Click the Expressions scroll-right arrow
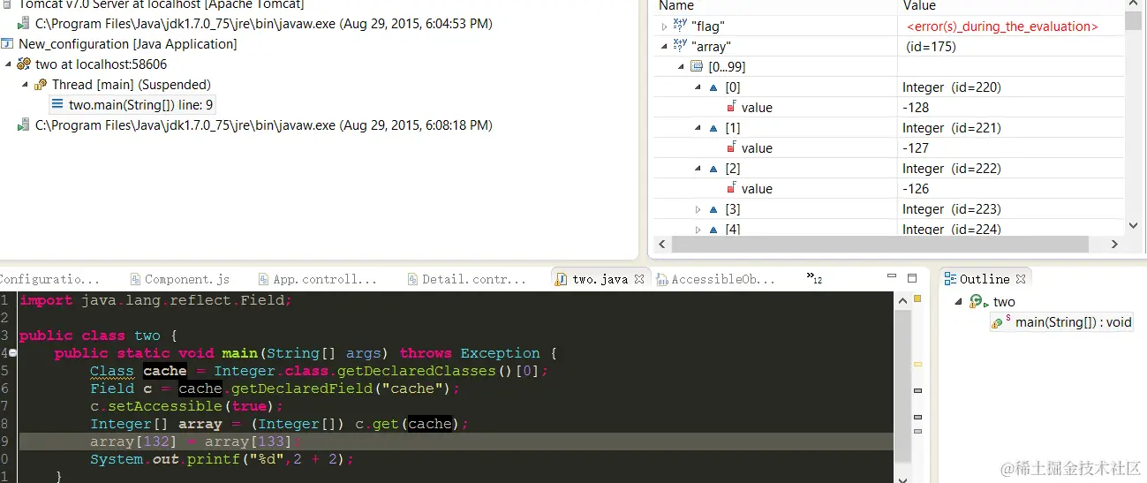Viewport: 1147px width, 483px height. (1114, 245)
